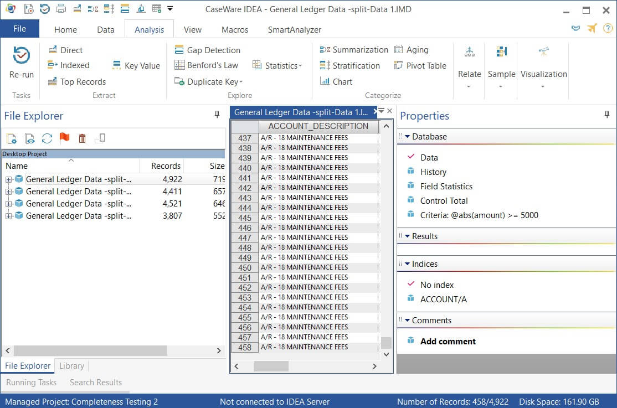Expand the database with 4,411 records

click(8, 192)
